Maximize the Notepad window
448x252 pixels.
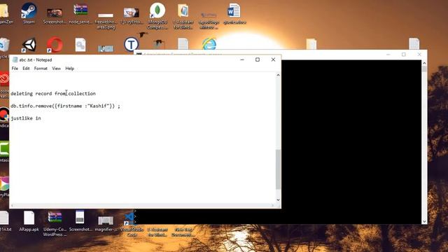coord(258,59)
